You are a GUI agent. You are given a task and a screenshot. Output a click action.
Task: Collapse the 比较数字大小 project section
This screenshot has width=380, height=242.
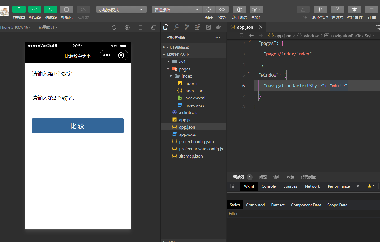[193, 54]
